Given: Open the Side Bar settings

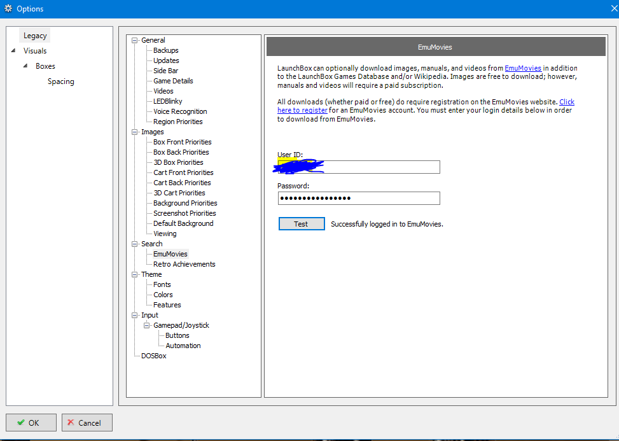Looking at the screenshot, I should pyautogui.click(x=166, y=71).
